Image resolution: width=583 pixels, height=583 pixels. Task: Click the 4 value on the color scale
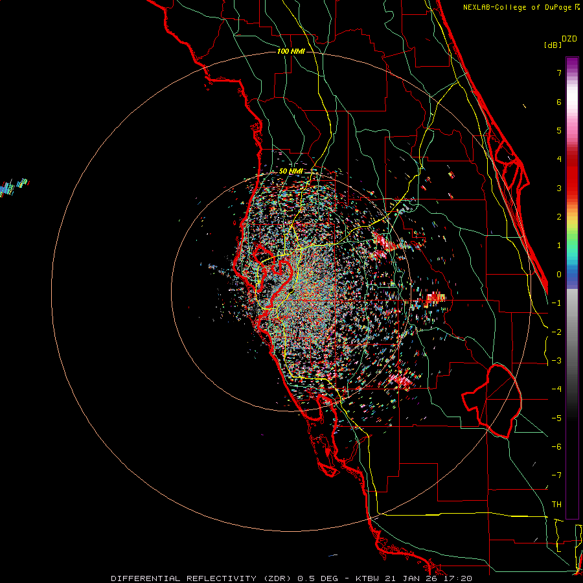pos(559,159)
